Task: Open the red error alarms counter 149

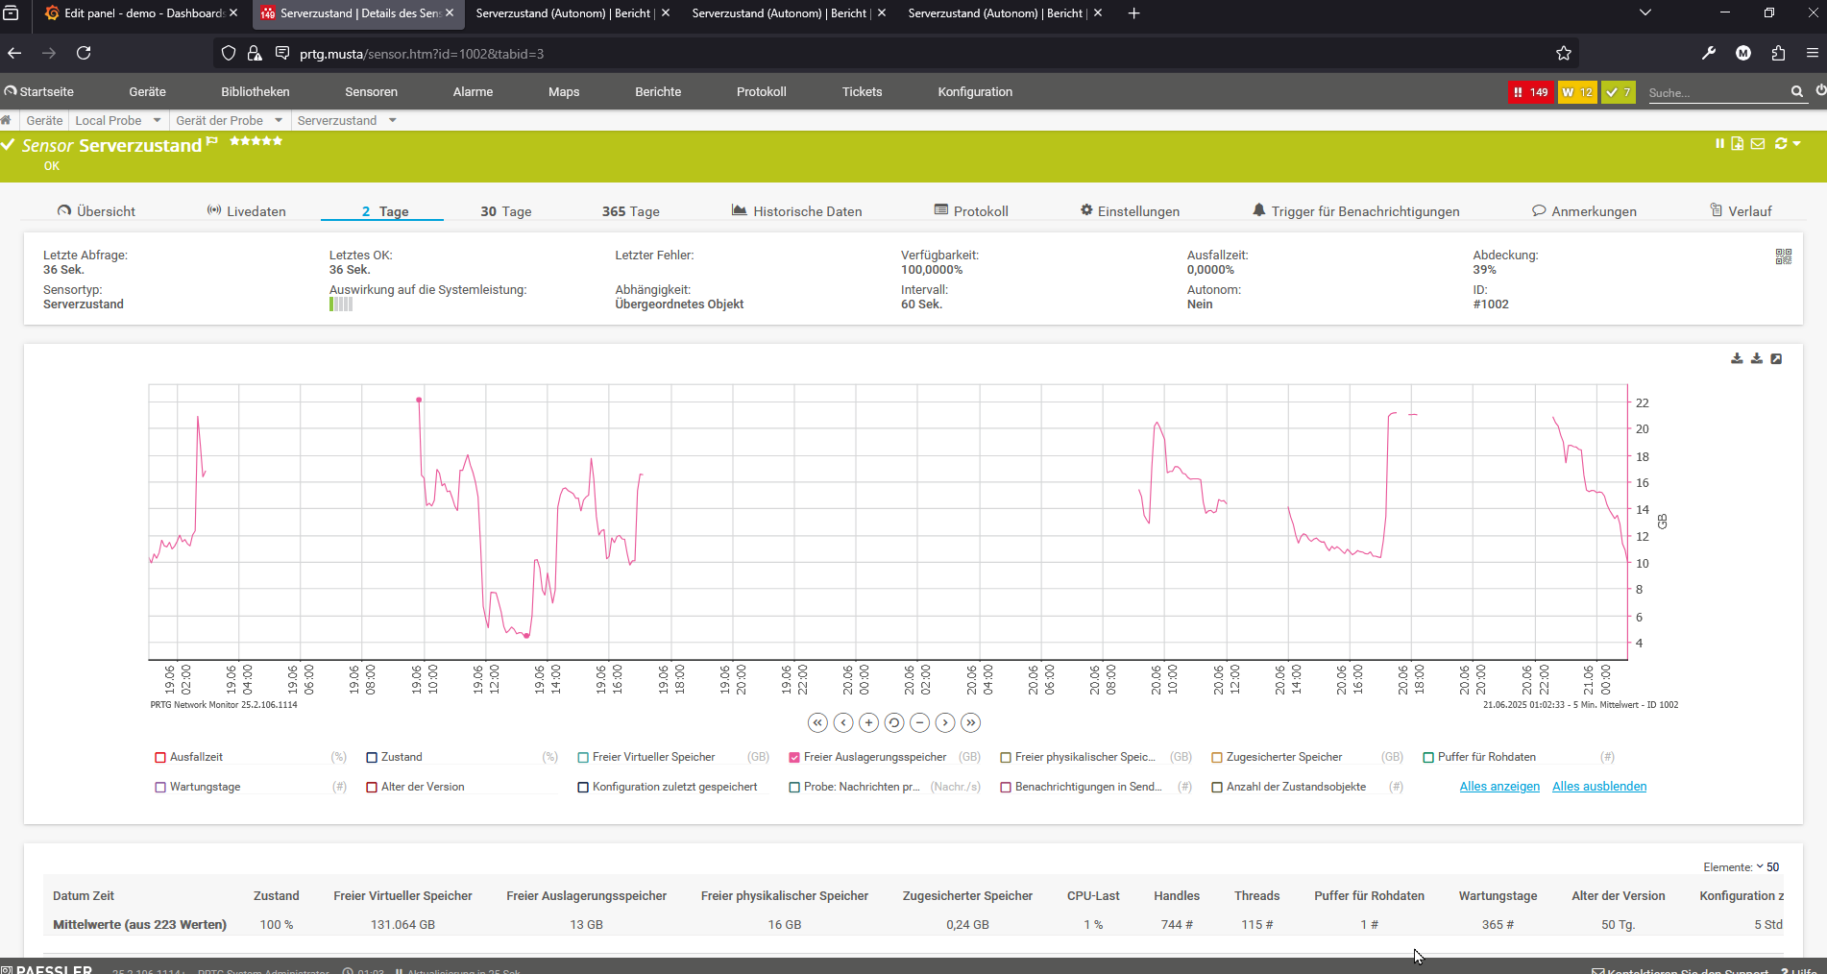Action: point(1530,92)
